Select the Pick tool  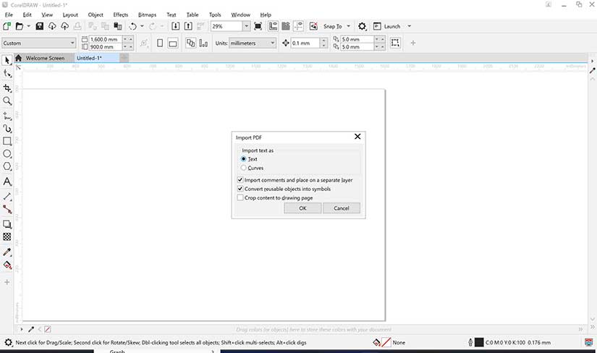(x=7, y=60)
